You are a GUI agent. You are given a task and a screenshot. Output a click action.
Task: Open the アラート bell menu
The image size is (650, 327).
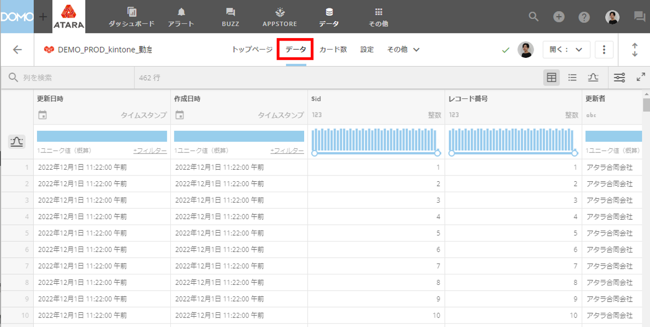click(181, 17)
